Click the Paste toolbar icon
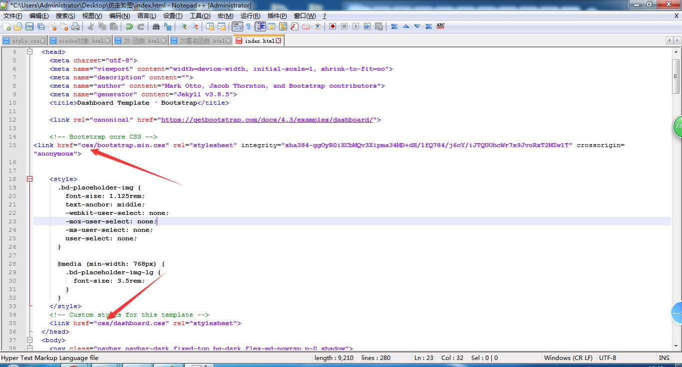 pyautogui.click(x=114, y=26)
